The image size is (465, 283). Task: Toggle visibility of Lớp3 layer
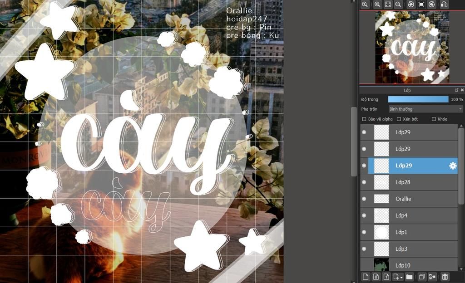364,249
